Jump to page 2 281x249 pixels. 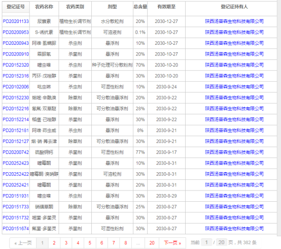[x=54, y=243]
